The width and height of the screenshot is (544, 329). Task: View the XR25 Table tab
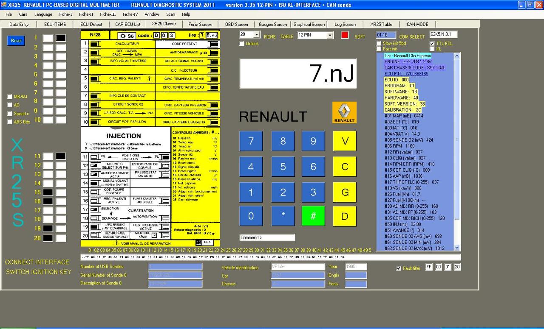381,25
